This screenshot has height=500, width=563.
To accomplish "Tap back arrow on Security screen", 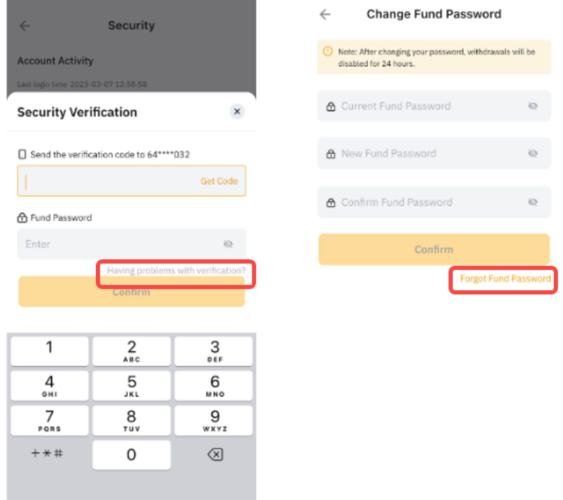I will tap(25, 26).
